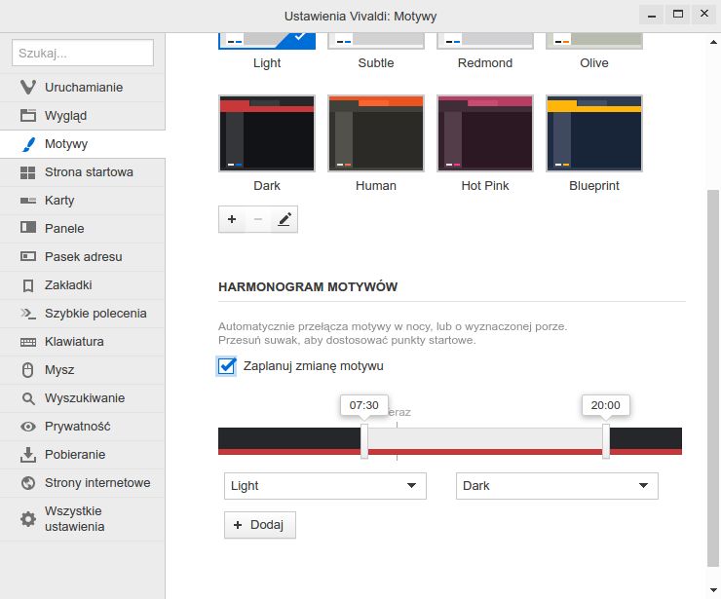Click the address bar icon beside Pasek adresu

tap(28, 256)
